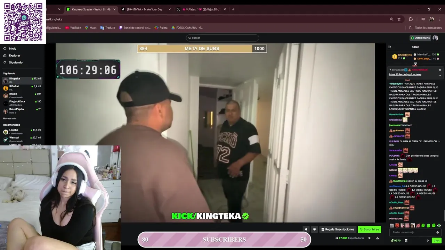Open the KICKs shop icon
Image resolution: width=445 pixels, height=250 pixels.
click(406, 241)
